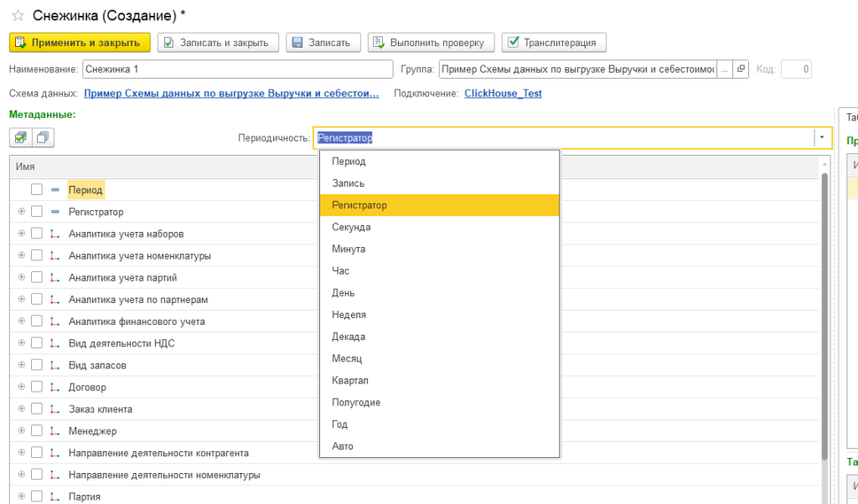
Task: Click the dimension icon next to Договор
Action: (55, 388)
